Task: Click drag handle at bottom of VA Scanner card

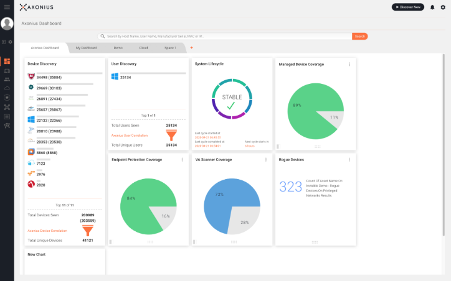Action: pos(234,242)
